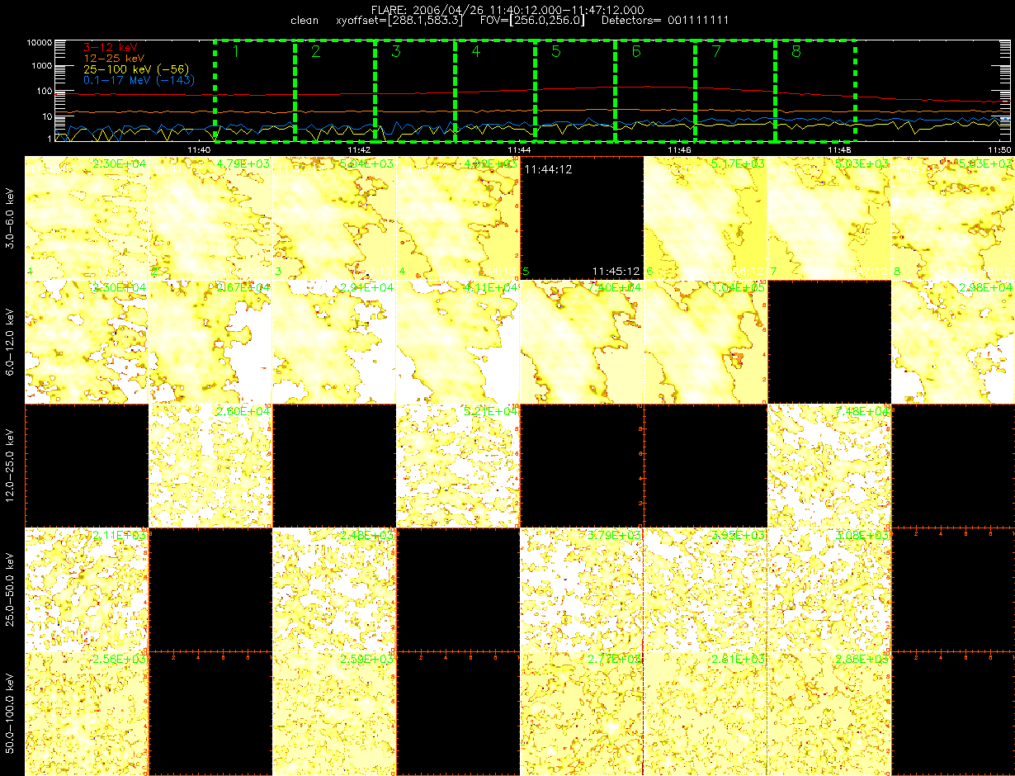Image resolution: width=1015 pixels, height=776 pixels.
Task: Select time interval 5 marker in light curve
Action: pos(555,52)
